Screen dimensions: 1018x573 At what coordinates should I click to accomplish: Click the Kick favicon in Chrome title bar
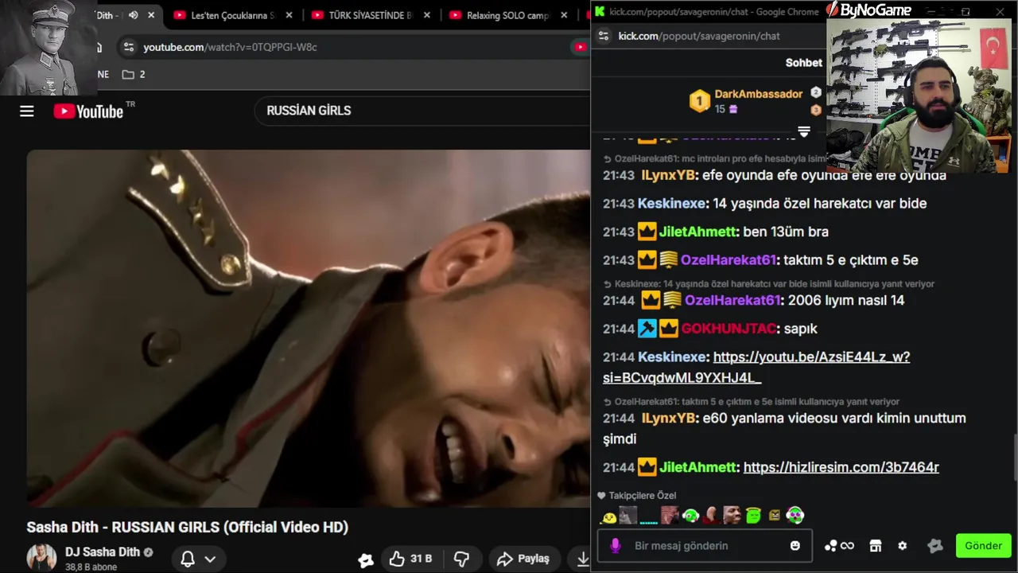(600, 11)
